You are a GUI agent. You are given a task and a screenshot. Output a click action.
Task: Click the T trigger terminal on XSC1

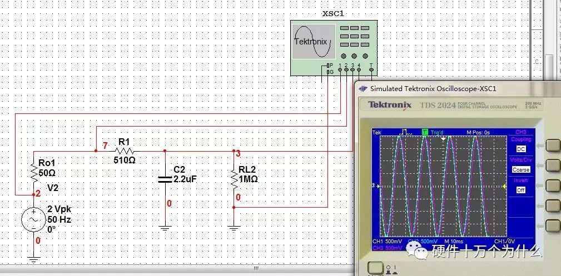(371, 71)
